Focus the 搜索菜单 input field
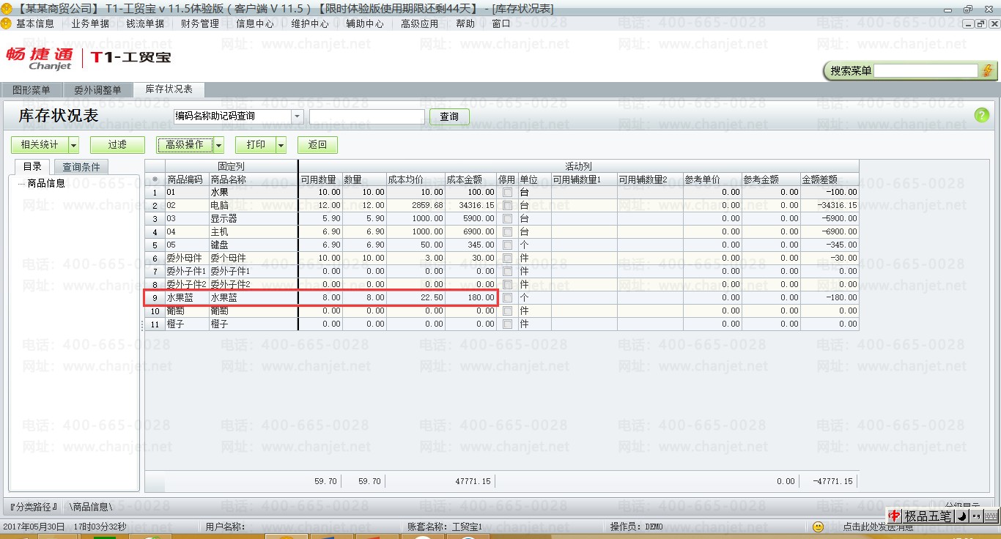 point(926,70)
